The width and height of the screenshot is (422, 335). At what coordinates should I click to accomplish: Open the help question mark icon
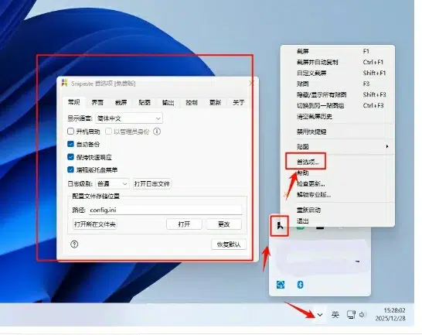(74, 244)
